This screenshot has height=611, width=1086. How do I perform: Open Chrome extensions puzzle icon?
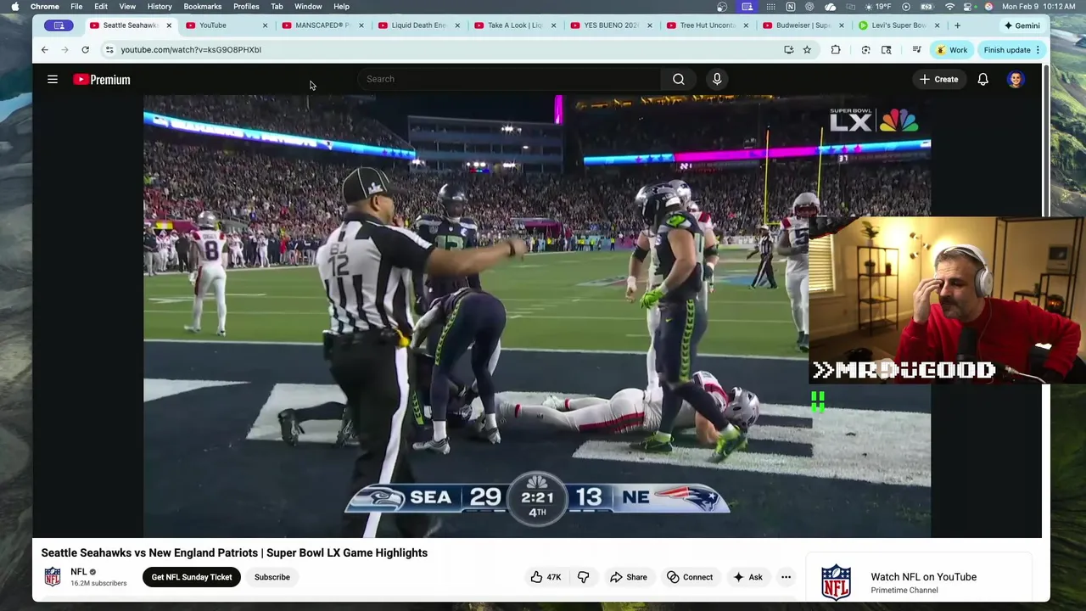[836, 50]
